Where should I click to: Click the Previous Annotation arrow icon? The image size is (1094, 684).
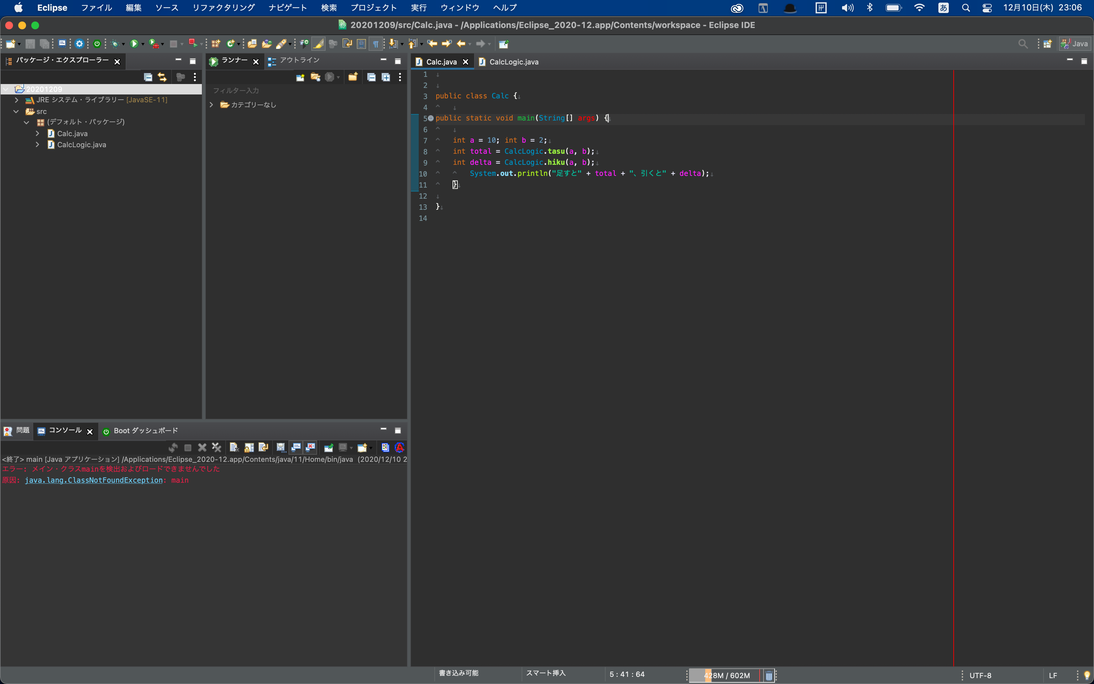point(412,44)
